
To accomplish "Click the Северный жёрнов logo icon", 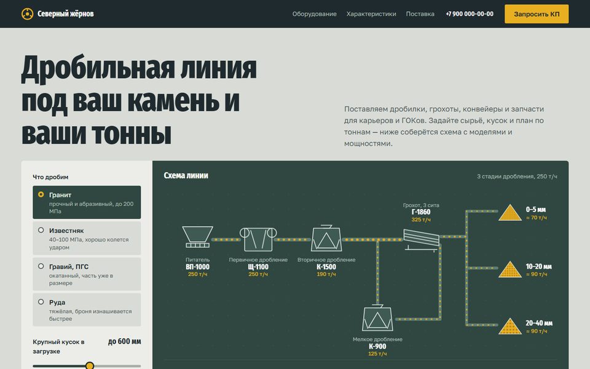I will coord(28,14).
